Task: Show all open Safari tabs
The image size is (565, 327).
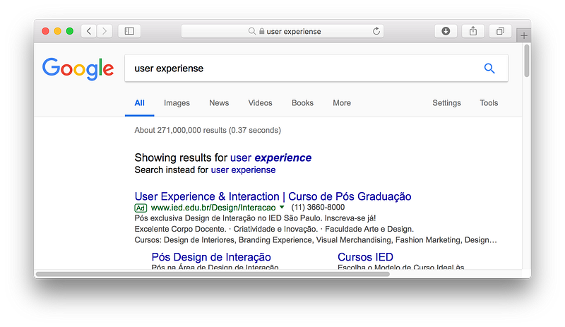Action: point(500,31)
